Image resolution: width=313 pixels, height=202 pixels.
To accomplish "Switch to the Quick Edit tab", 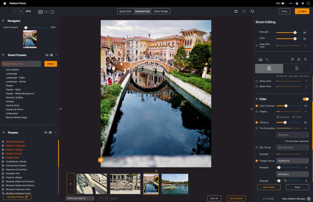I will pyautogui.click(x=125, y=11).
